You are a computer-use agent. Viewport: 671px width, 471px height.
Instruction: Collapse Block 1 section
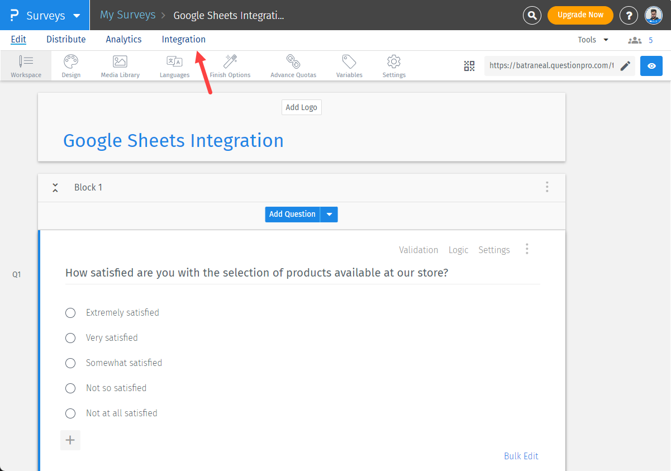(55, 188)
